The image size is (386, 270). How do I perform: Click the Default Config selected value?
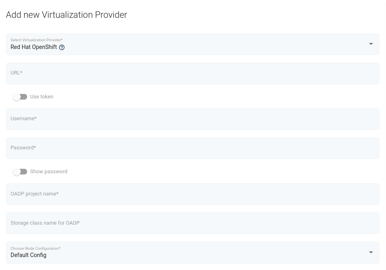click(28, 255)
